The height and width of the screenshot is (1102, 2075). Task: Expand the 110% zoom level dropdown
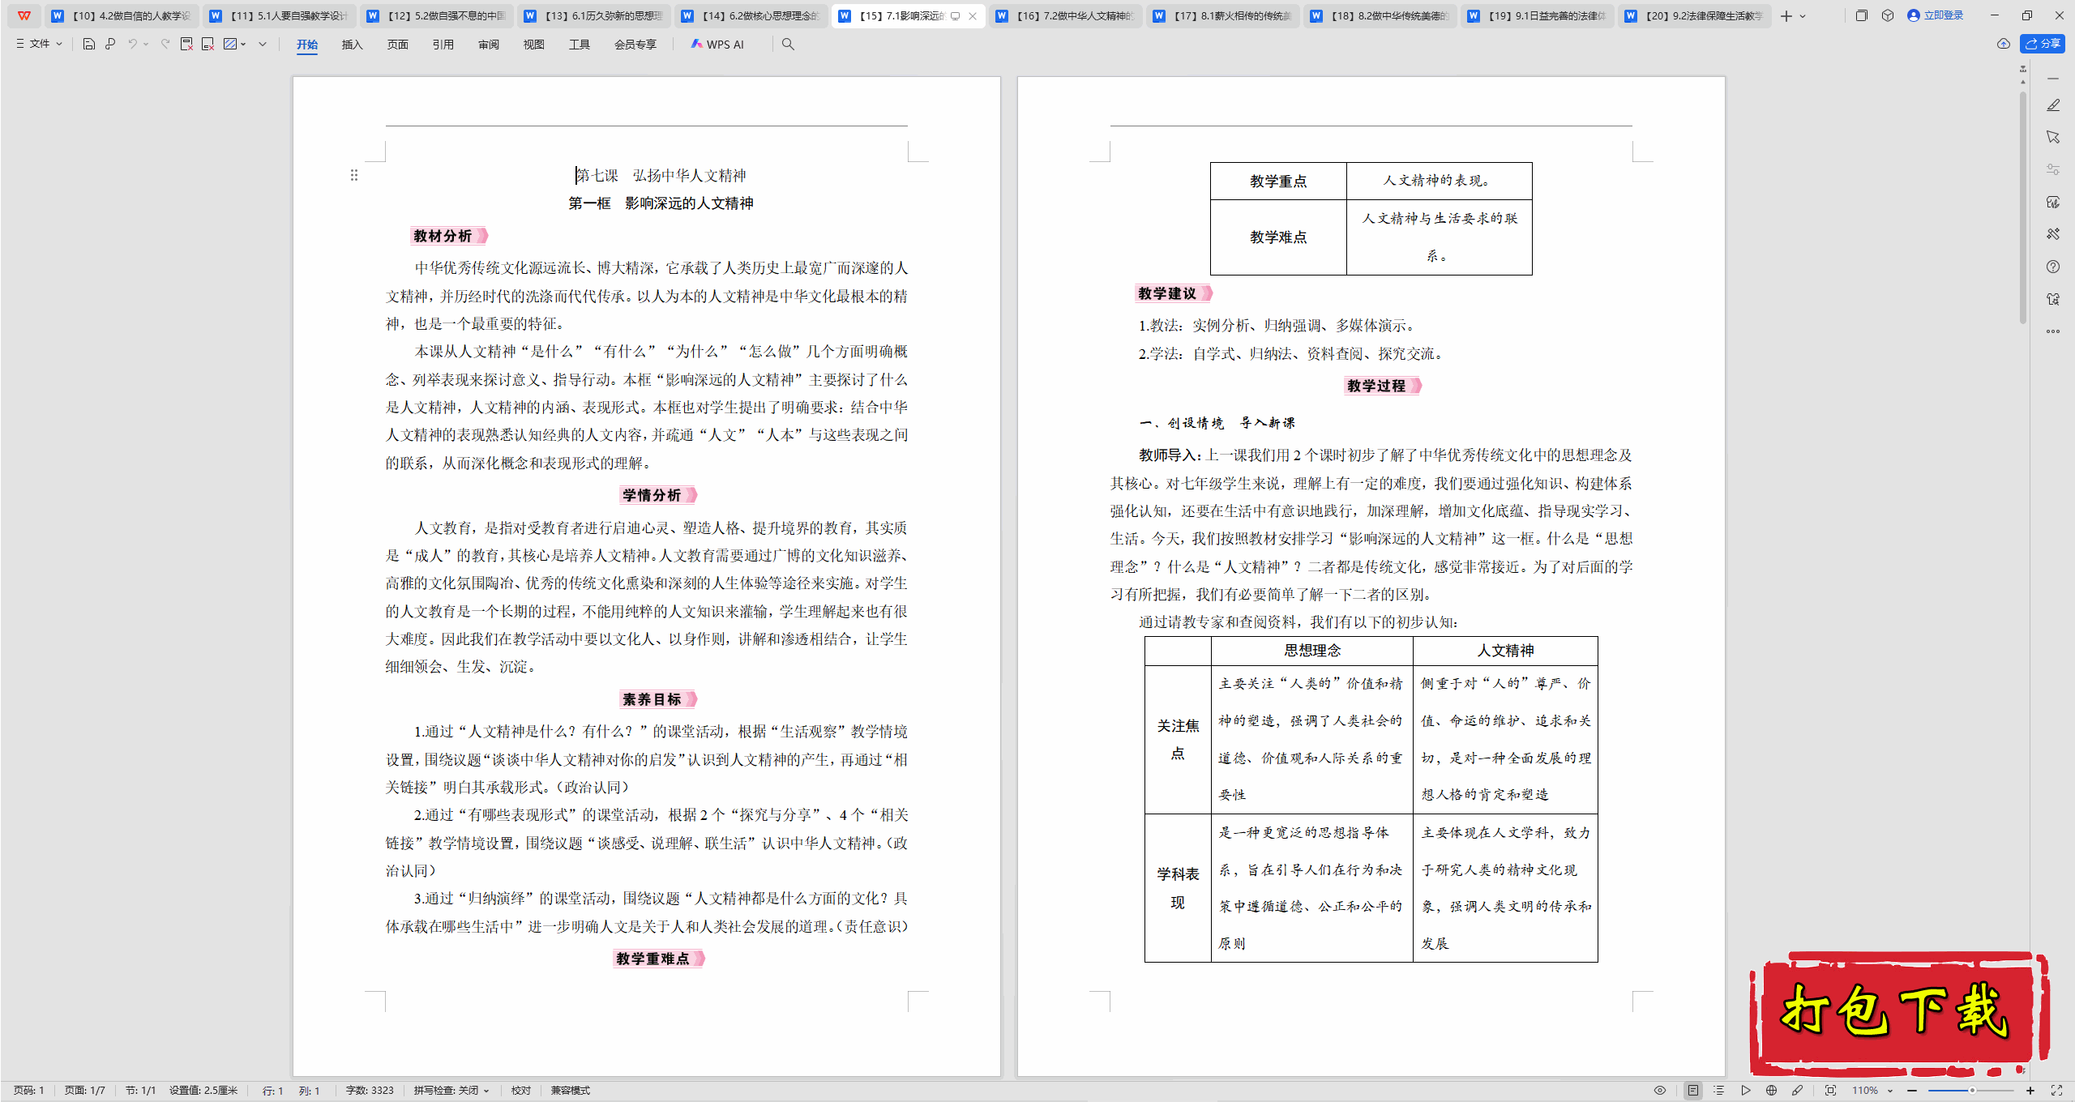(x=1890, y=1091)
